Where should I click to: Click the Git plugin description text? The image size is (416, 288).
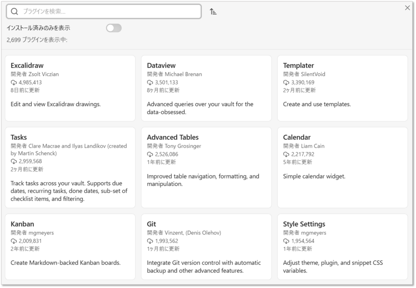click(204, 266)
